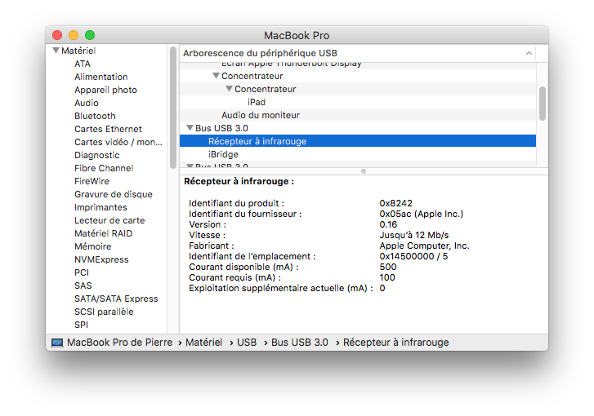Click the split pane divider handle
This screenshot has width=594, height=416.
(364, 171)
